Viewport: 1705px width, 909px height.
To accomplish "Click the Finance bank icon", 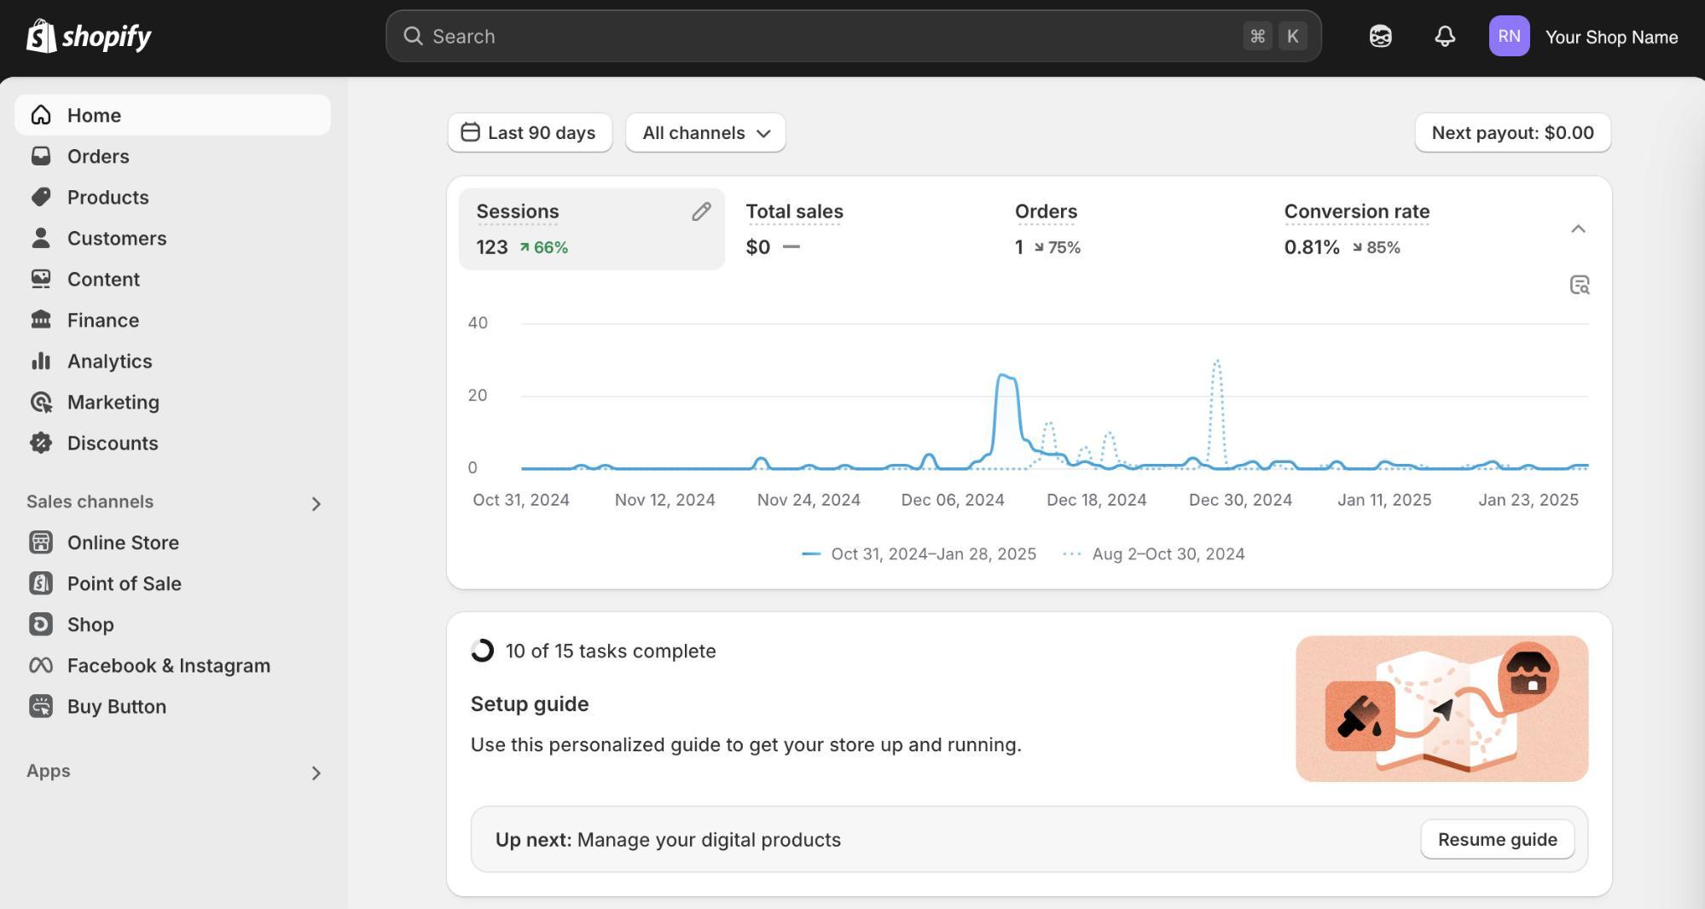I will click(x=41, y=320).
